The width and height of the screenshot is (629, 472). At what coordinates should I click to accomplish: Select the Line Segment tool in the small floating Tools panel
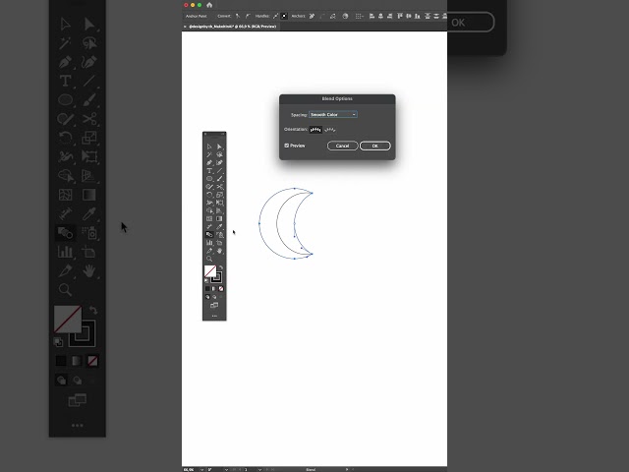[x=219, y=170]
